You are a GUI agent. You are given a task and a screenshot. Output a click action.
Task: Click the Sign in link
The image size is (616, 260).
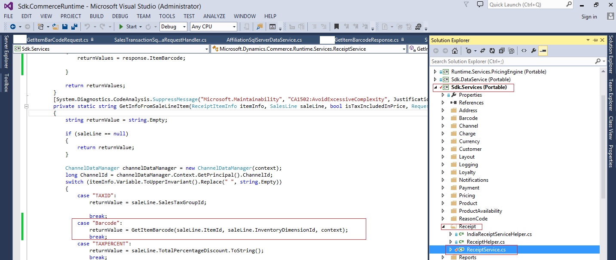tap(589, 17)
